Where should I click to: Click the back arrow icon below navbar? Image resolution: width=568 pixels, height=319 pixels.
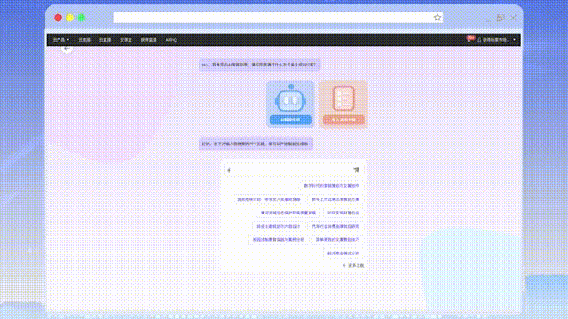[x=67, y=49]
